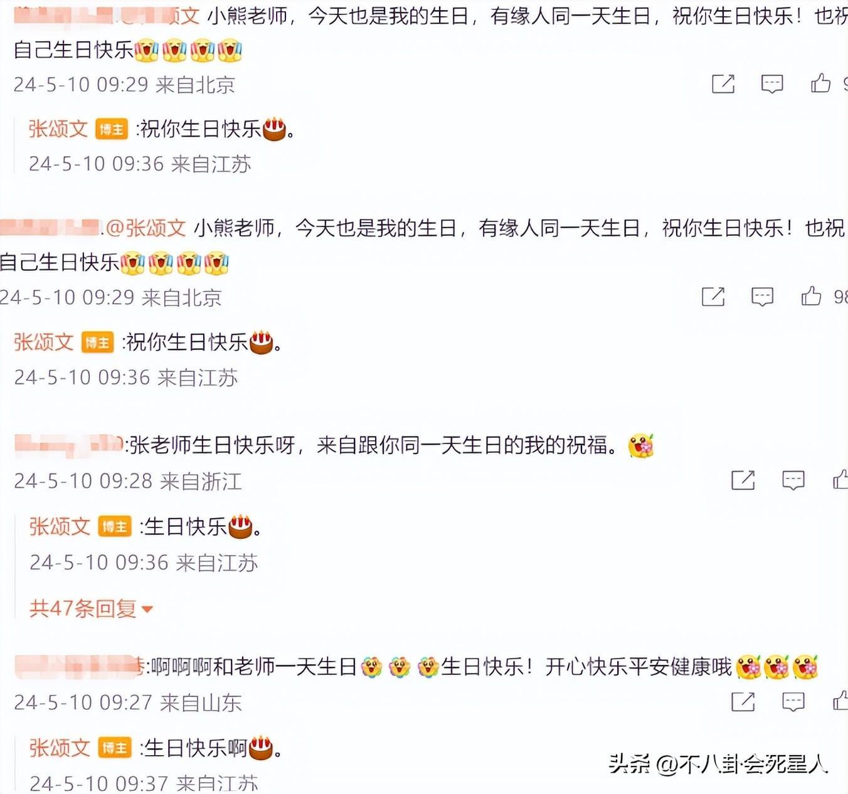Viewport: 848px width, 794px height.
Task: Open reply box on second Beijing comment
Action: tap(762, 296)
